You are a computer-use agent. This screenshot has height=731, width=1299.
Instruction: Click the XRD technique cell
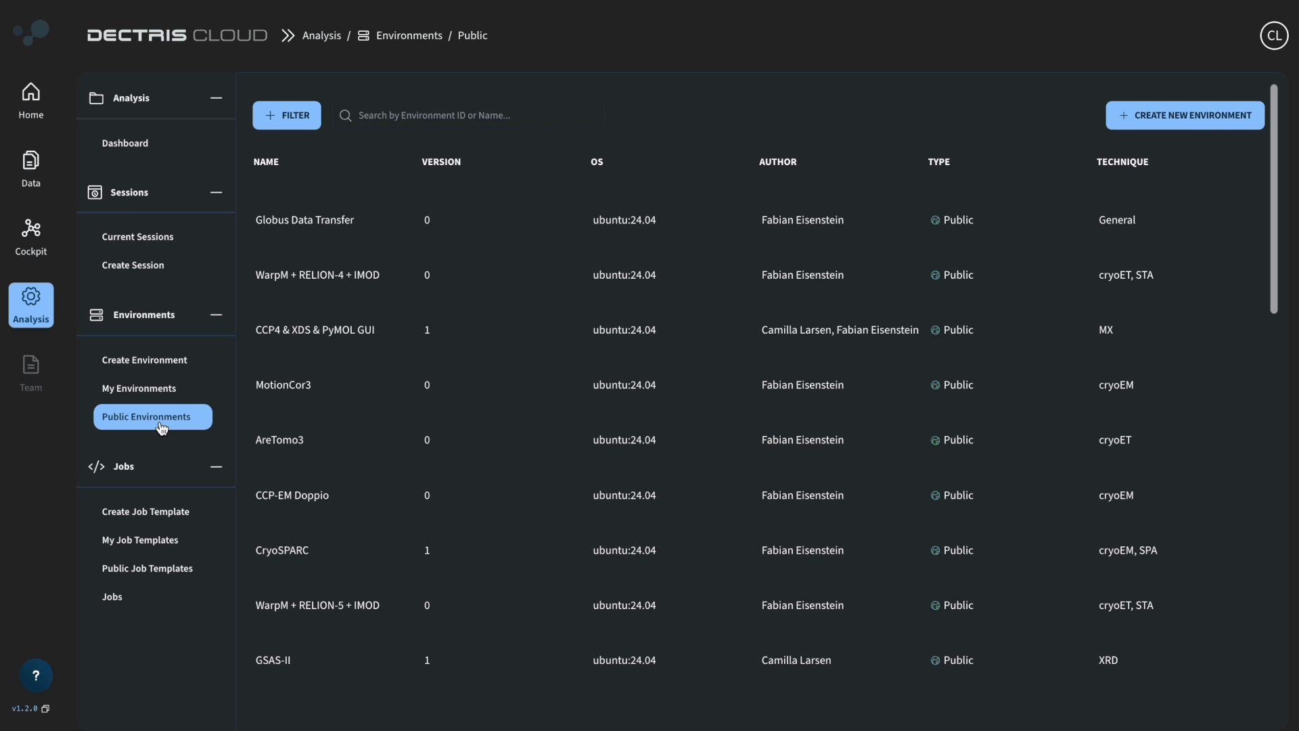pyautogui.click(x=1108, y=661)
